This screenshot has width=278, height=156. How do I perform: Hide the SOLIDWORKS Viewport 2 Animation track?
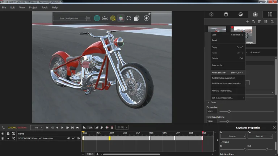3,139
